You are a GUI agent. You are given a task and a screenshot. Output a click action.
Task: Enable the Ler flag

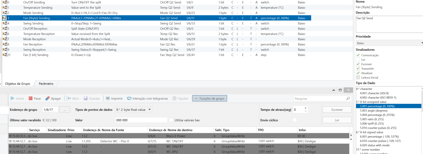tap(358, 60)
